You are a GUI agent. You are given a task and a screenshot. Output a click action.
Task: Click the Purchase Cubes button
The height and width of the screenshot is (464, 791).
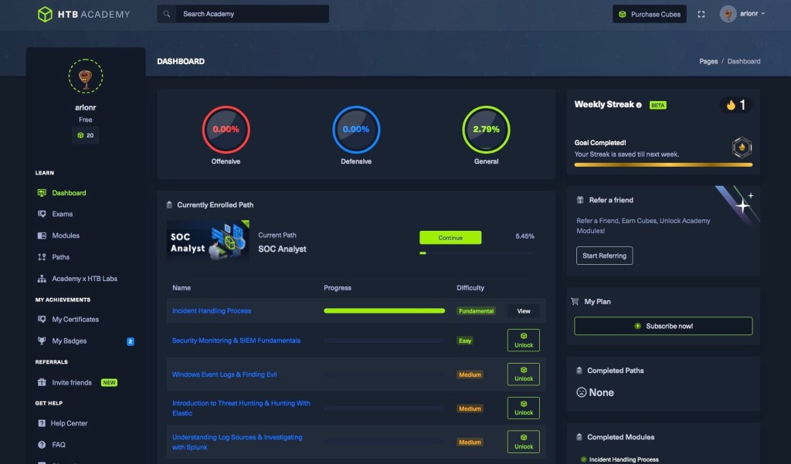(x=649, y=14)
